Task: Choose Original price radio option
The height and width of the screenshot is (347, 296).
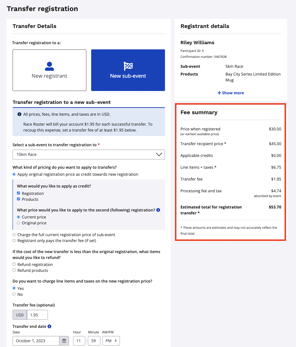Action: [x=19, y=223]
